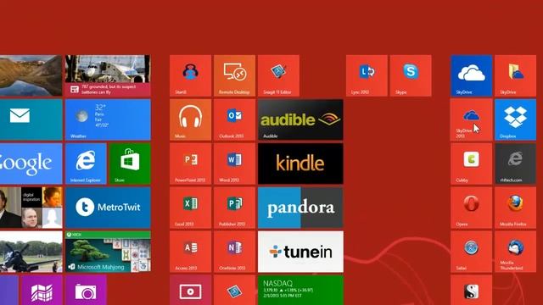543x305 pixels.
Task: Open the SkyDrive folder tile with yellow folder icon
Action: [515, 75]
